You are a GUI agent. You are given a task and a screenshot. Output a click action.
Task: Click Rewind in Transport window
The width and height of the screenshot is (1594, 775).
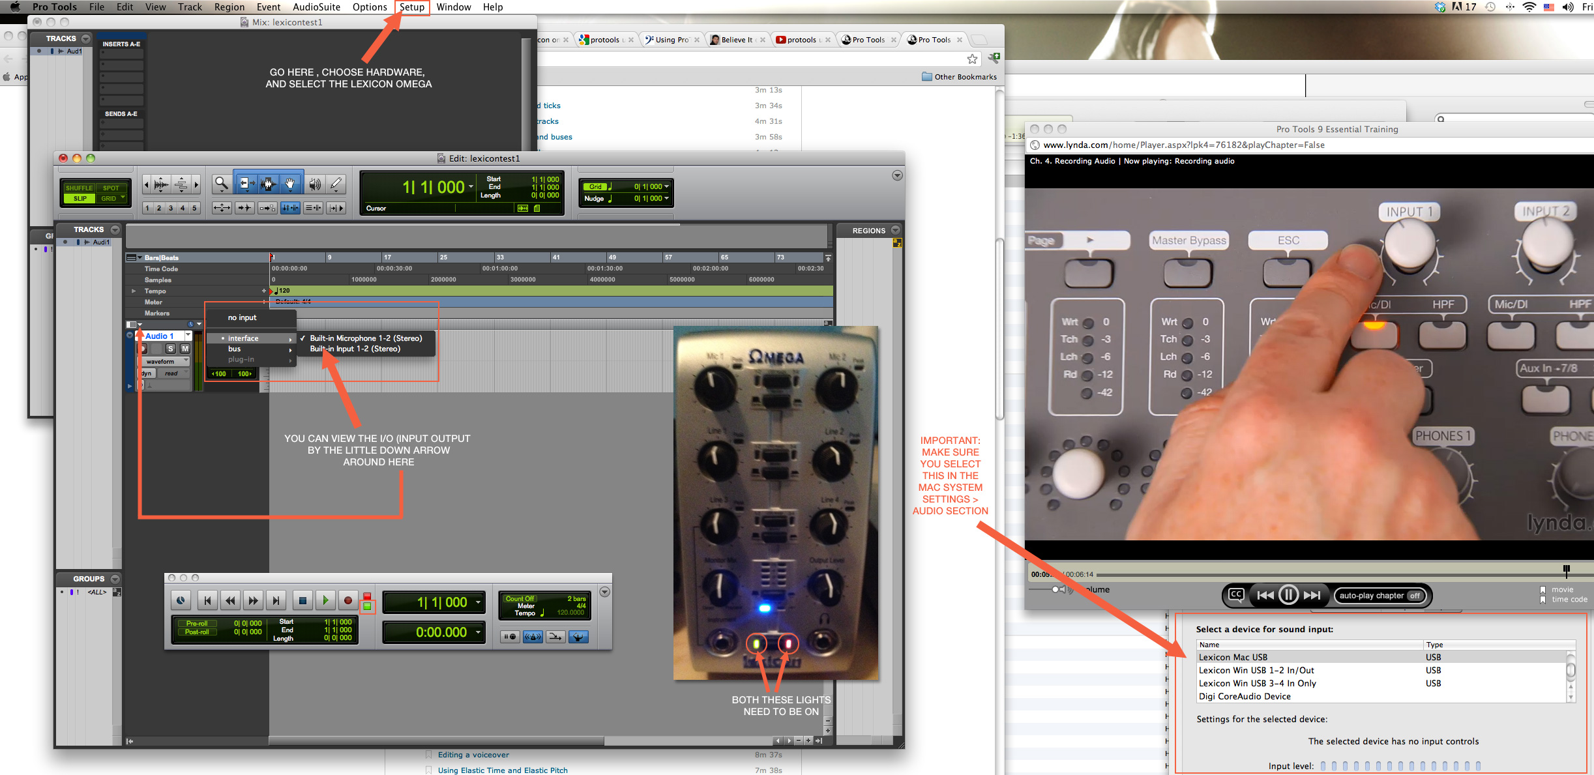click(230, 600)
